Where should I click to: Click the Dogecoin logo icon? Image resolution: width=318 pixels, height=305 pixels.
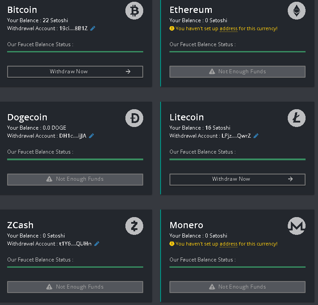pyautogui.click(x=134, y=119)
